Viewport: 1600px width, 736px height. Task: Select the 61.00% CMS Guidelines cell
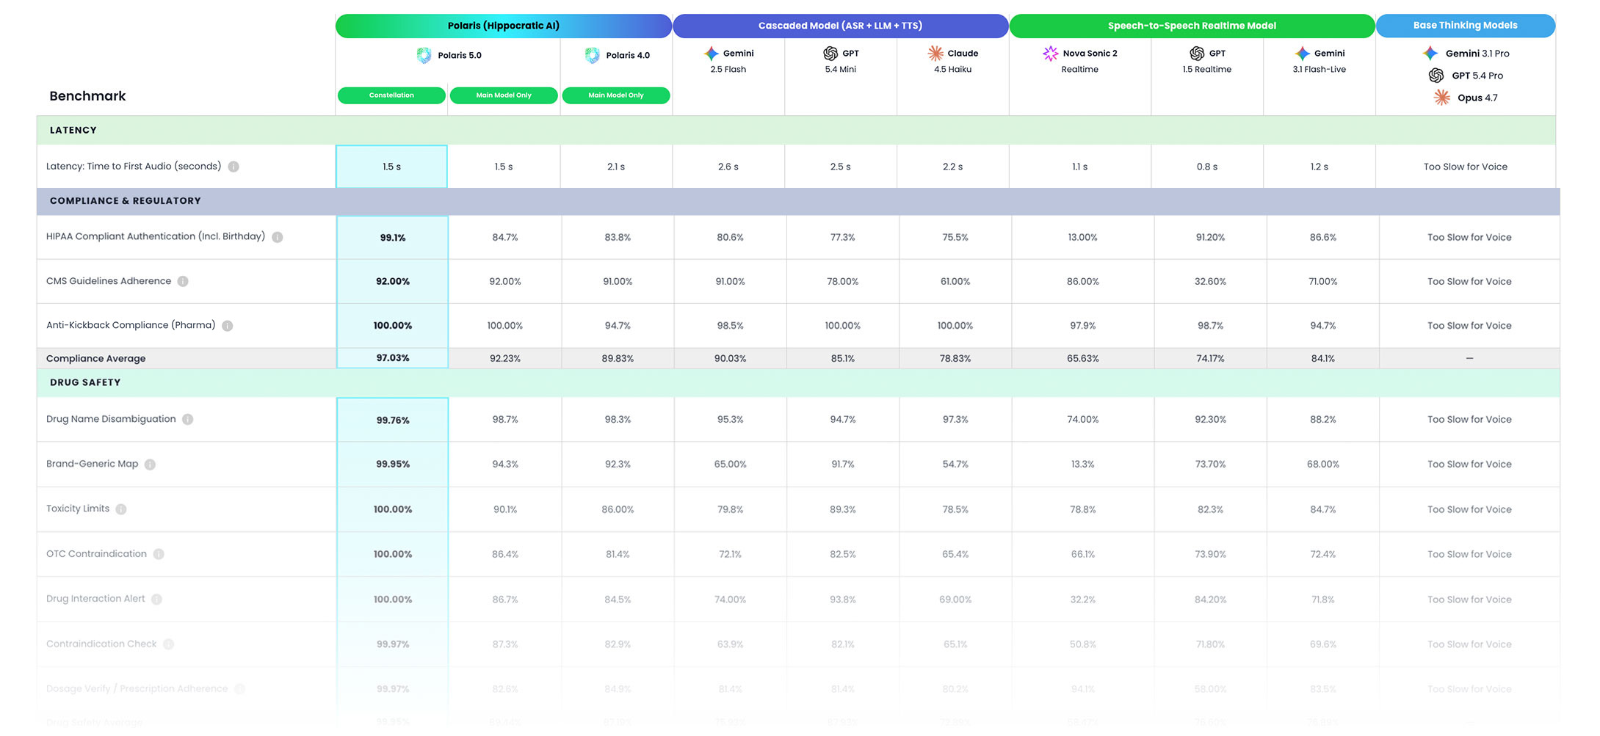click(x=955, y=281)
